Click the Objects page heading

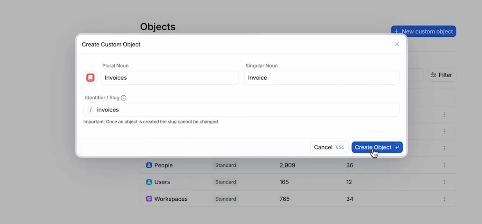tap(158, 27)
